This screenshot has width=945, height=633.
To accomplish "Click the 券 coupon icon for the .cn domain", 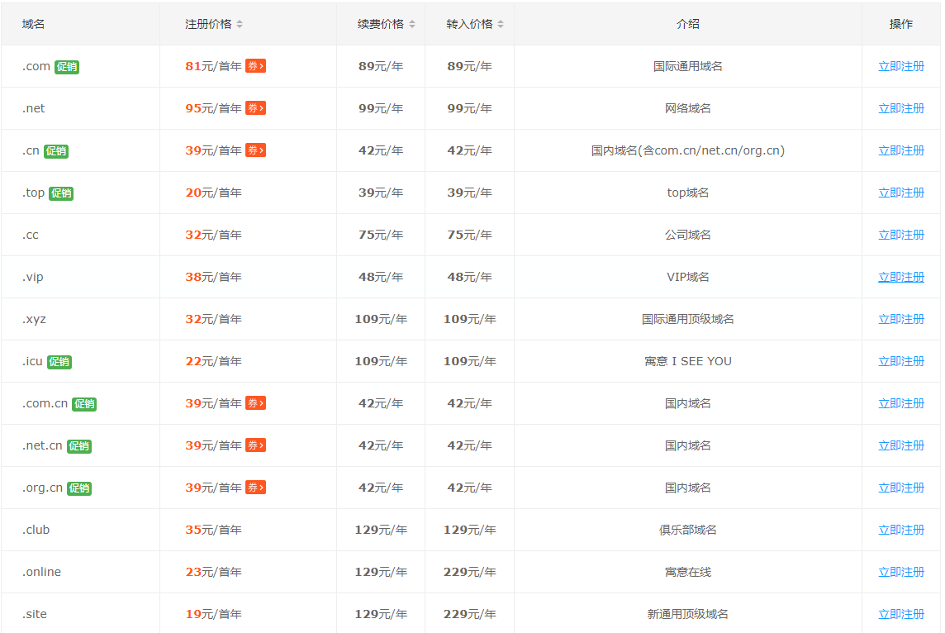I will coord(255,150).
